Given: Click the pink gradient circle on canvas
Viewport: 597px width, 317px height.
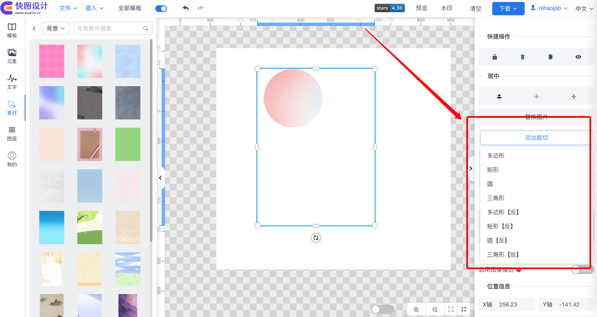Looking at the screenshot, I should pos(293,98).
